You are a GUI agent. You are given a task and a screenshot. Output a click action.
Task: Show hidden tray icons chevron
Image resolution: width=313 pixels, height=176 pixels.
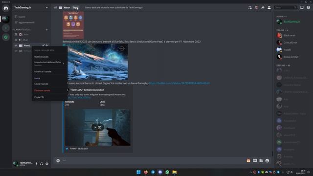[251, 172]
